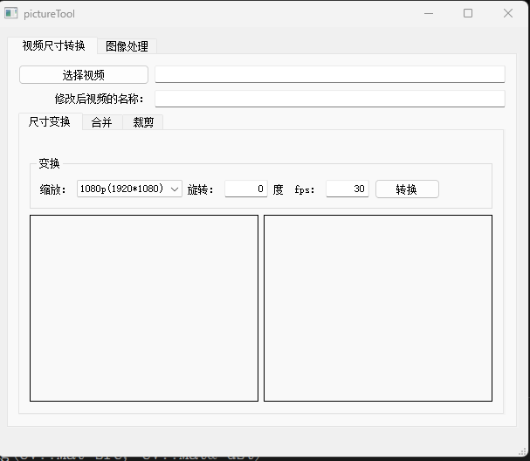Click the pictureTool app icon in title bar

(x=11, y=13)
